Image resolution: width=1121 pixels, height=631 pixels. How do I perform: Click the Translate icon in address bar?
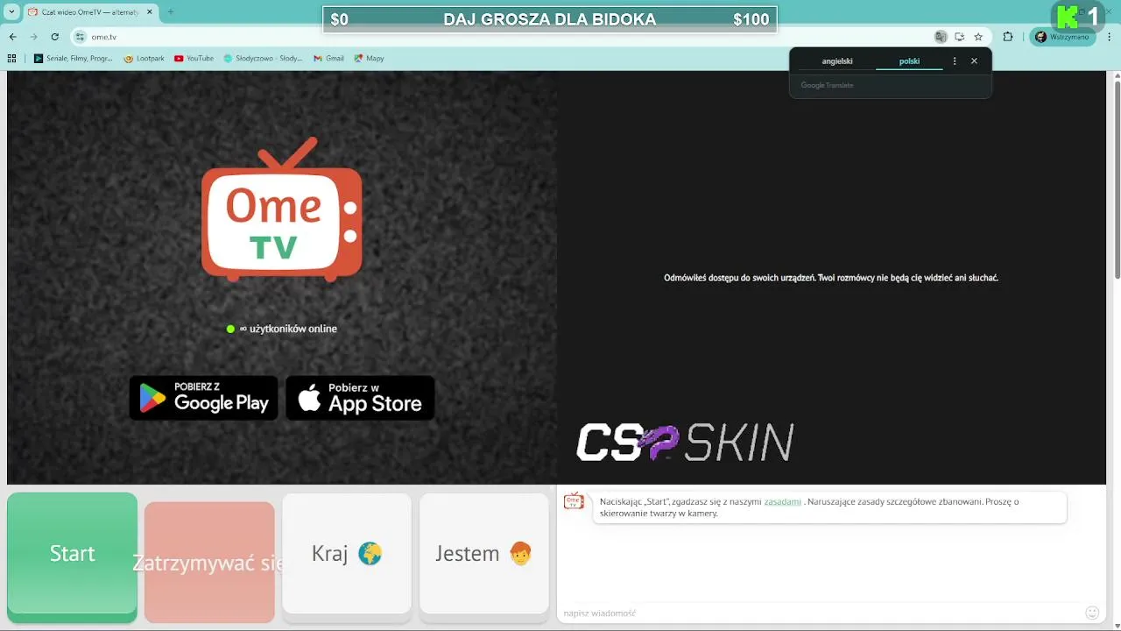coord(941,37)
